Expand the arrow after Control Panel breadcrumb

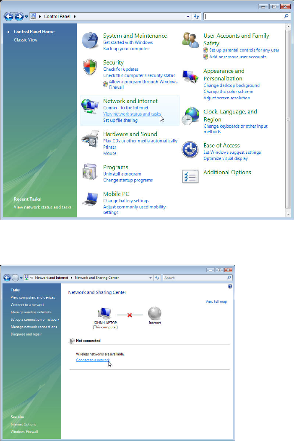point(75,16)
